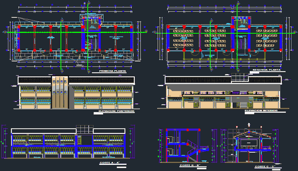The width and height of the screenshot is (298, 171).
Task: Select the gabled roof in section C-C'
Action: [x=249, y=134]
